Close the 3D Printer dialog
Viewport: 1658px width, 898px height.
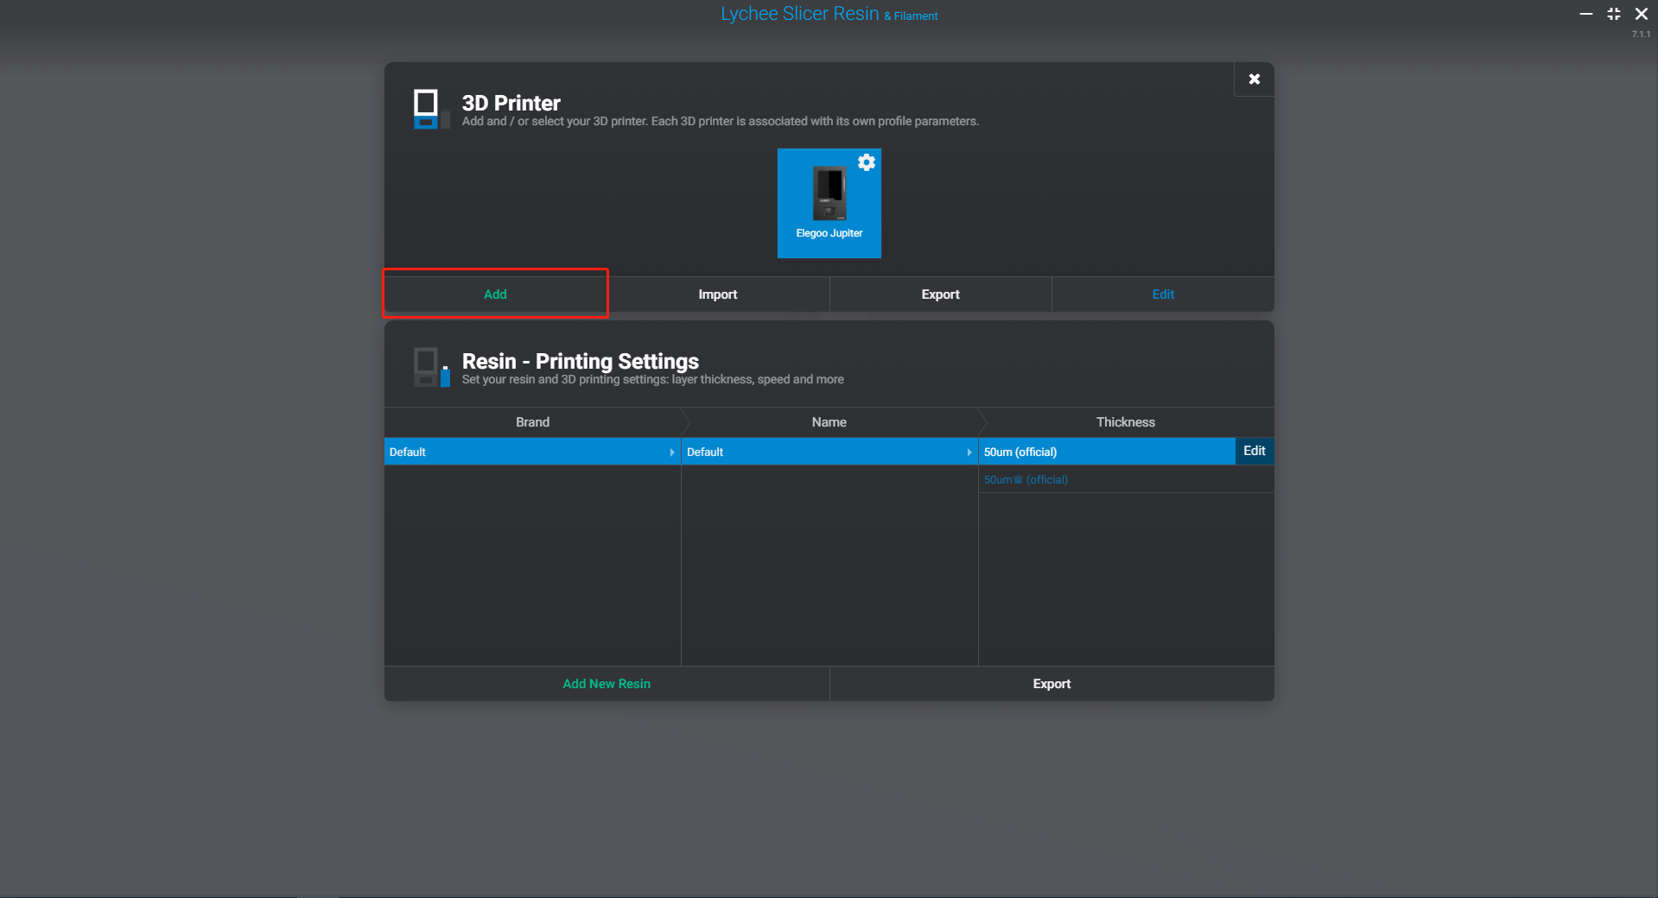click(1254, 79)
